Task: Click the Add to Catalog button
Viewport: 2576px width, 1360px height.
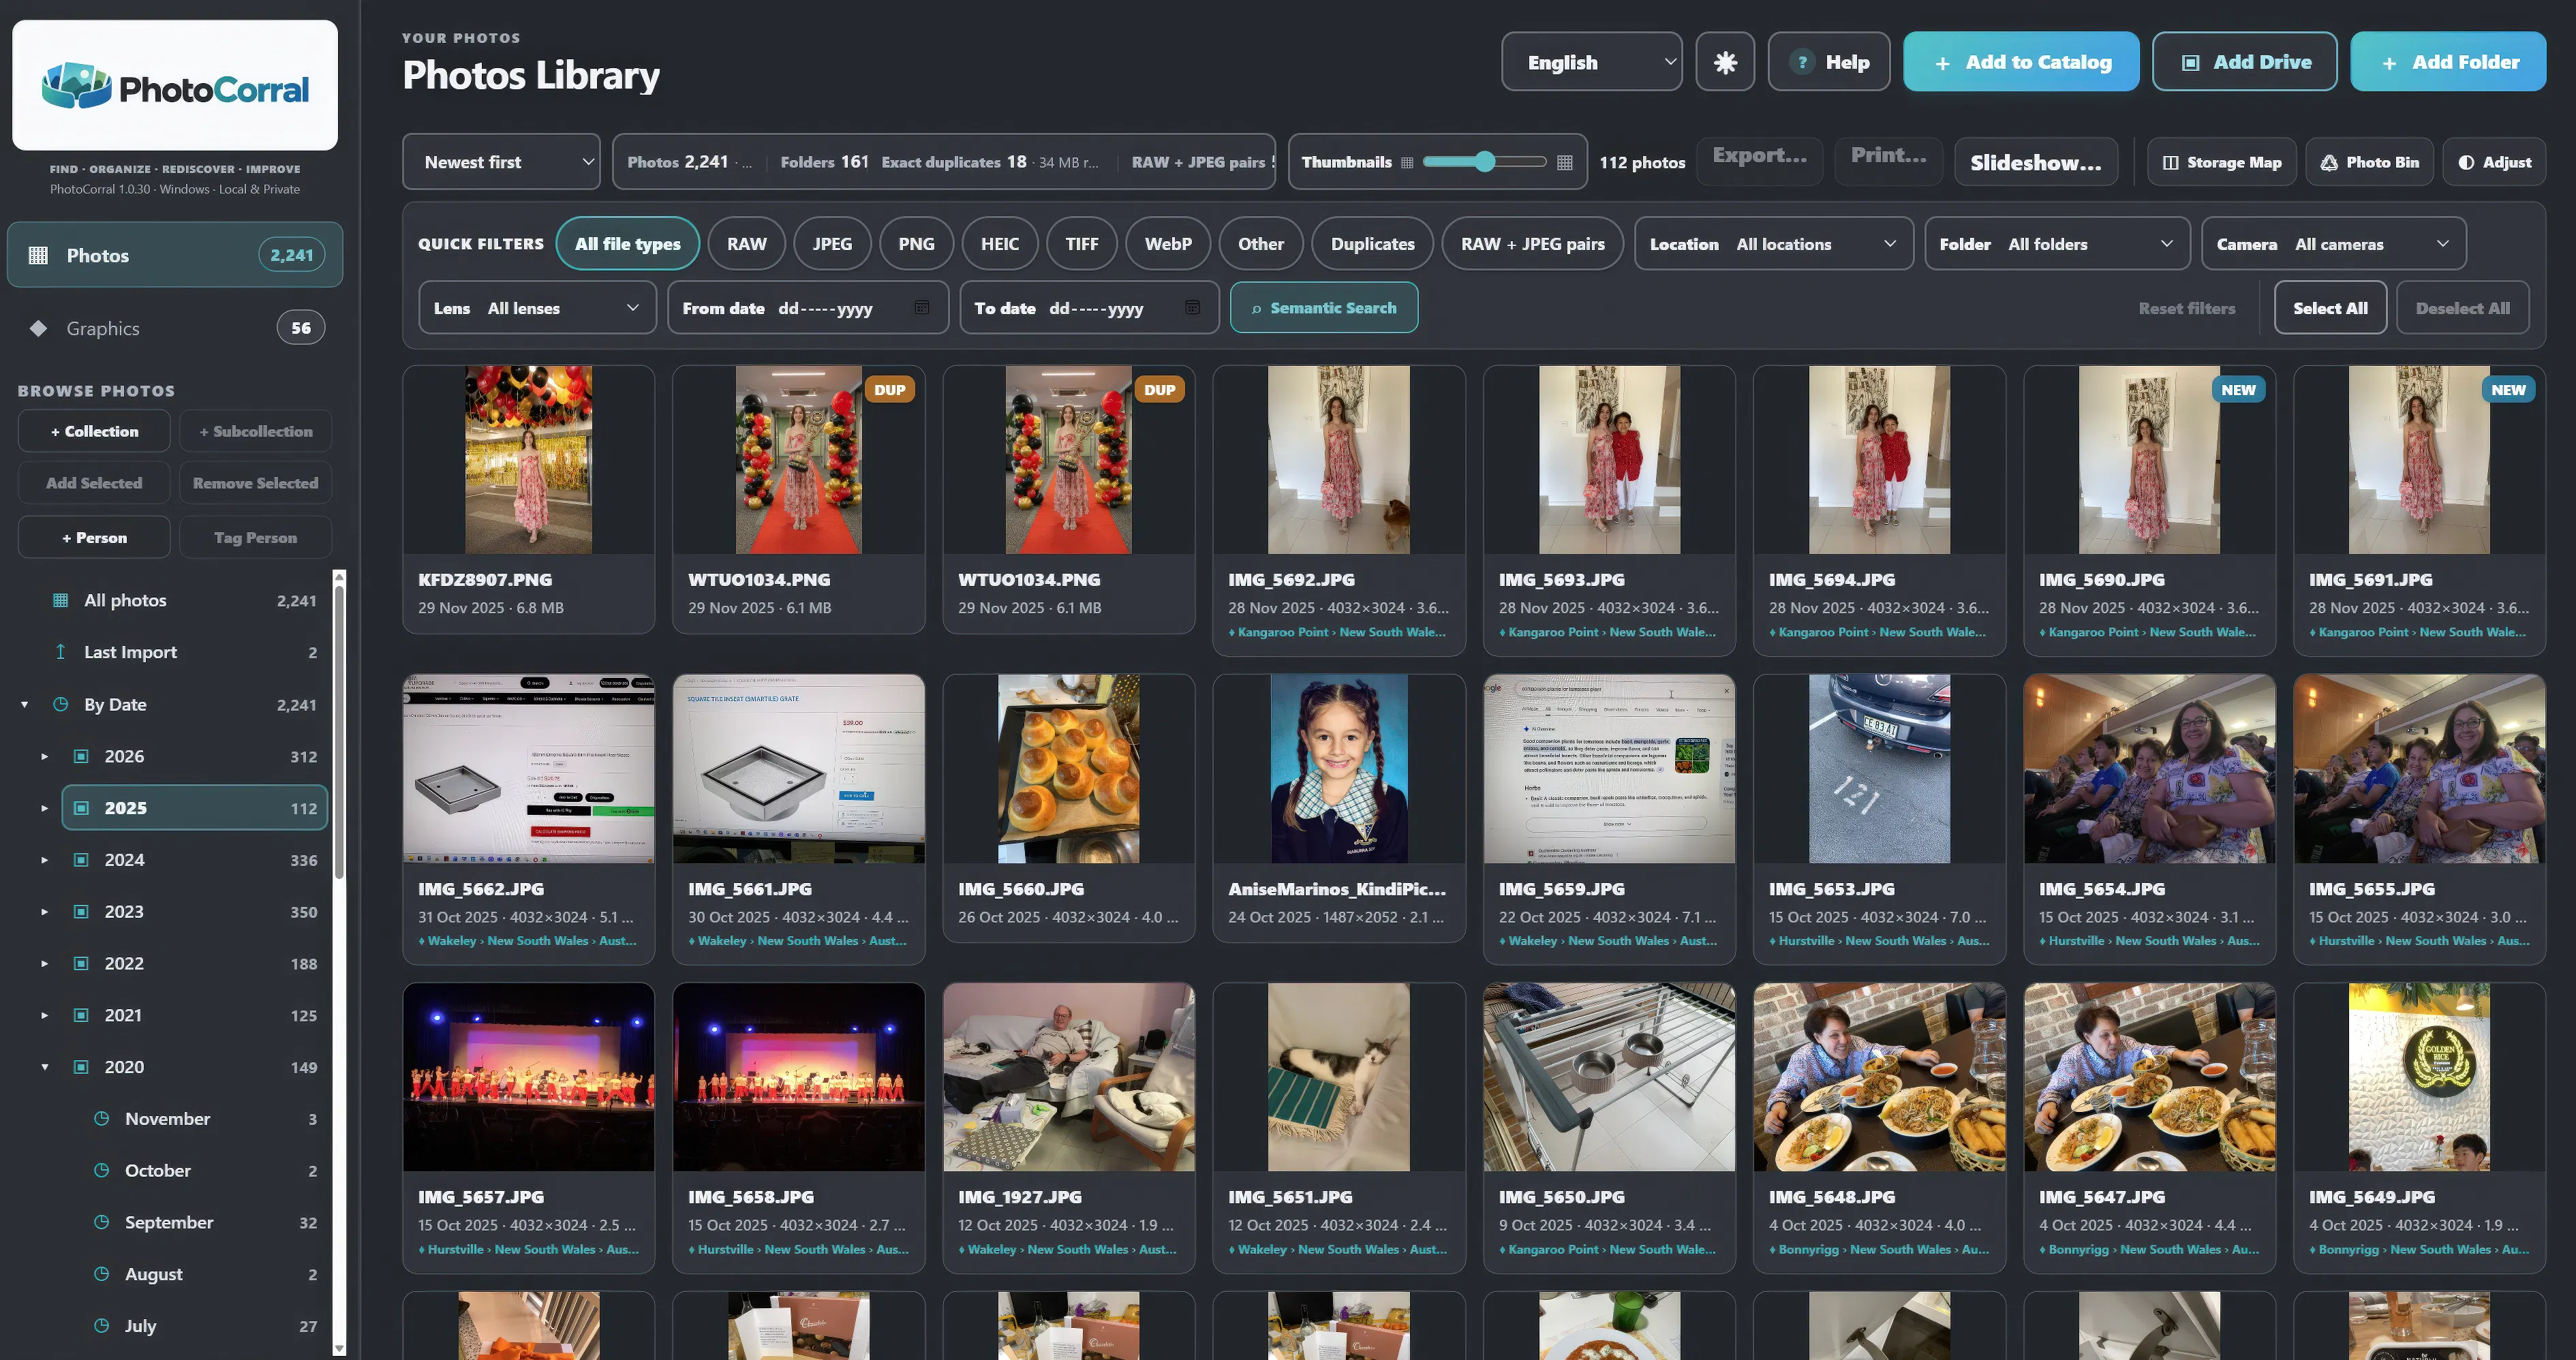Action: click(2020, 62)
